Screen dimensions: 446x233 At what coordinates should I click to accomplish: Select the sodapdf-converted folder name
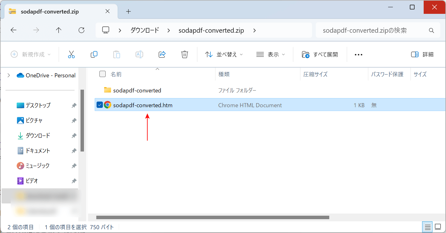137,90
